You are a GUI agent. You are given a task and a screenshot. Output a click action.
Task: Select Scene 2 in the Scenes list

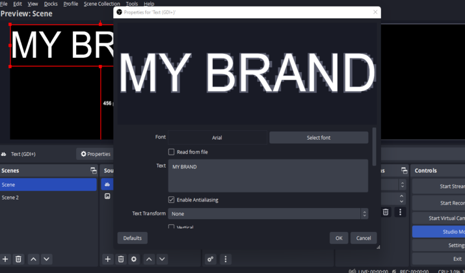(x=48, y=198)
